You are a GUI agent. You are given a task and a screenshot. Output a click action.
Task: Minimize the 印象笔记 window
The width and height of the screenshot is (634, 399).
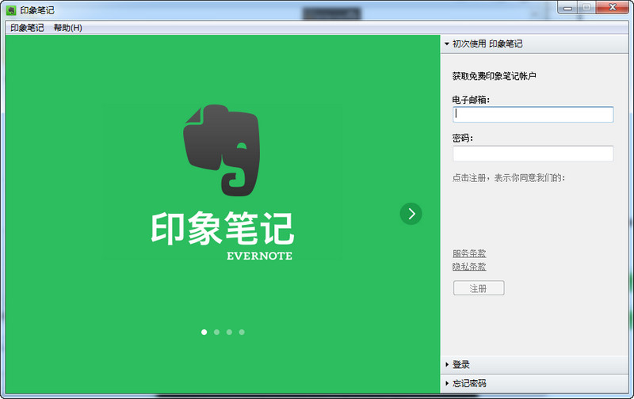tap(567, 7)
